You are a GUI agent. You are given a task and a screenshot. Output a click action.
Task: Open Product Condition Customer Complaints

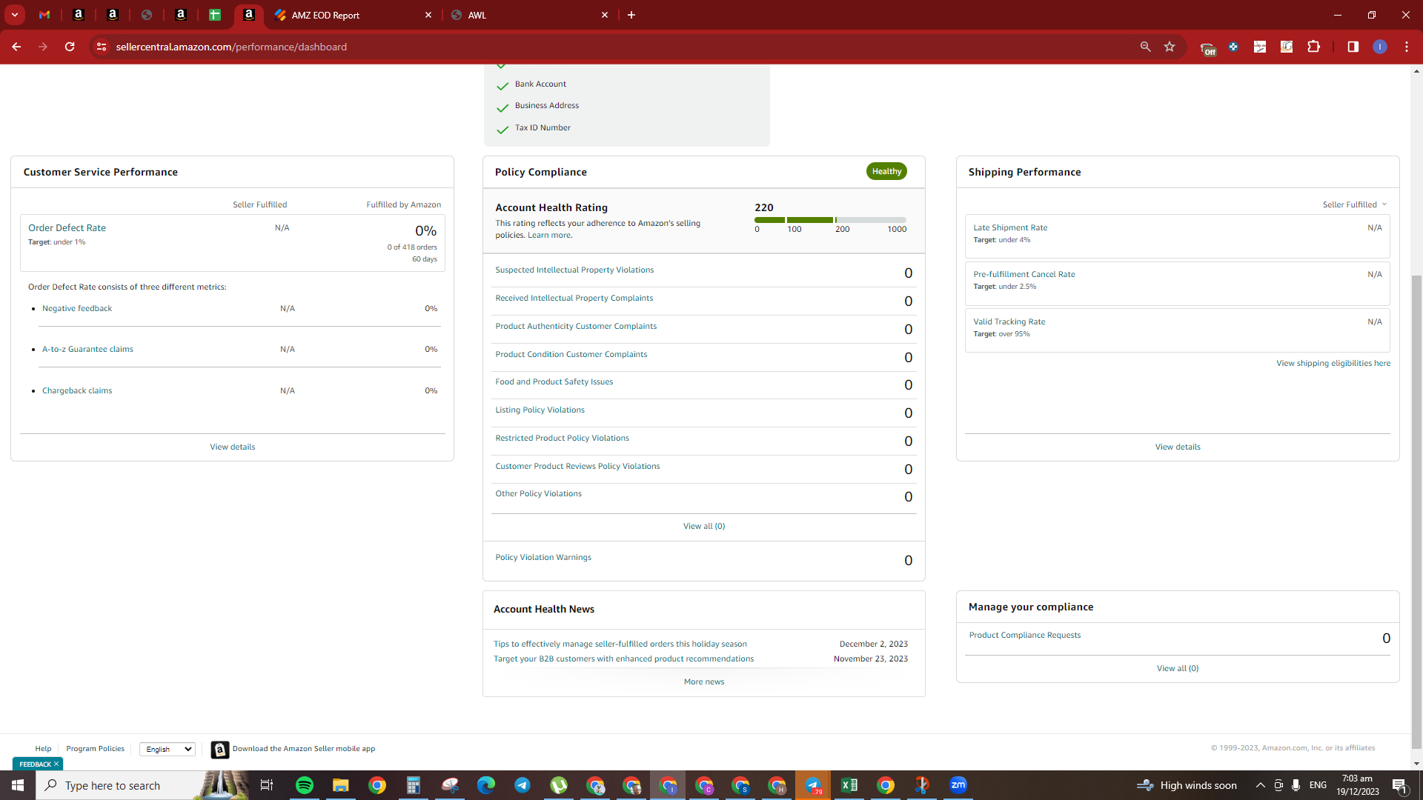pyautogui.click(x=571, y=354)
